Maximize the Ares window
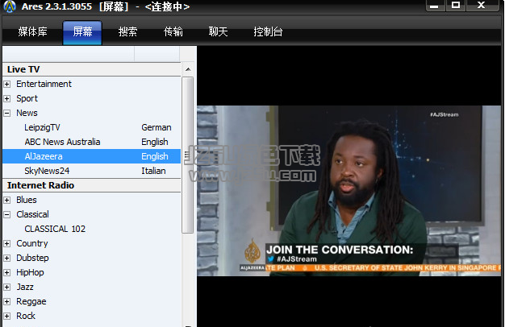505x327 pixels. [x=456, y=6]
